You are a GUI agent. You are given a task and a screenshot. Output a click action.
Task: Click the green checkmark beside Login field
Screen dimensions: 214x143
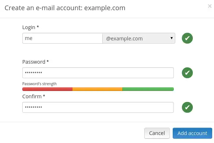pyautogui.click(x=187, y=38)
